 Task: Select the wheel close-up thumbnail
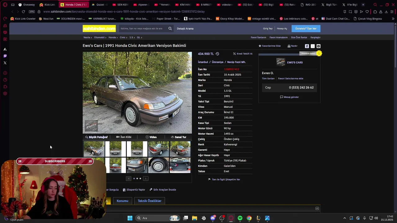tap(158, 165)
